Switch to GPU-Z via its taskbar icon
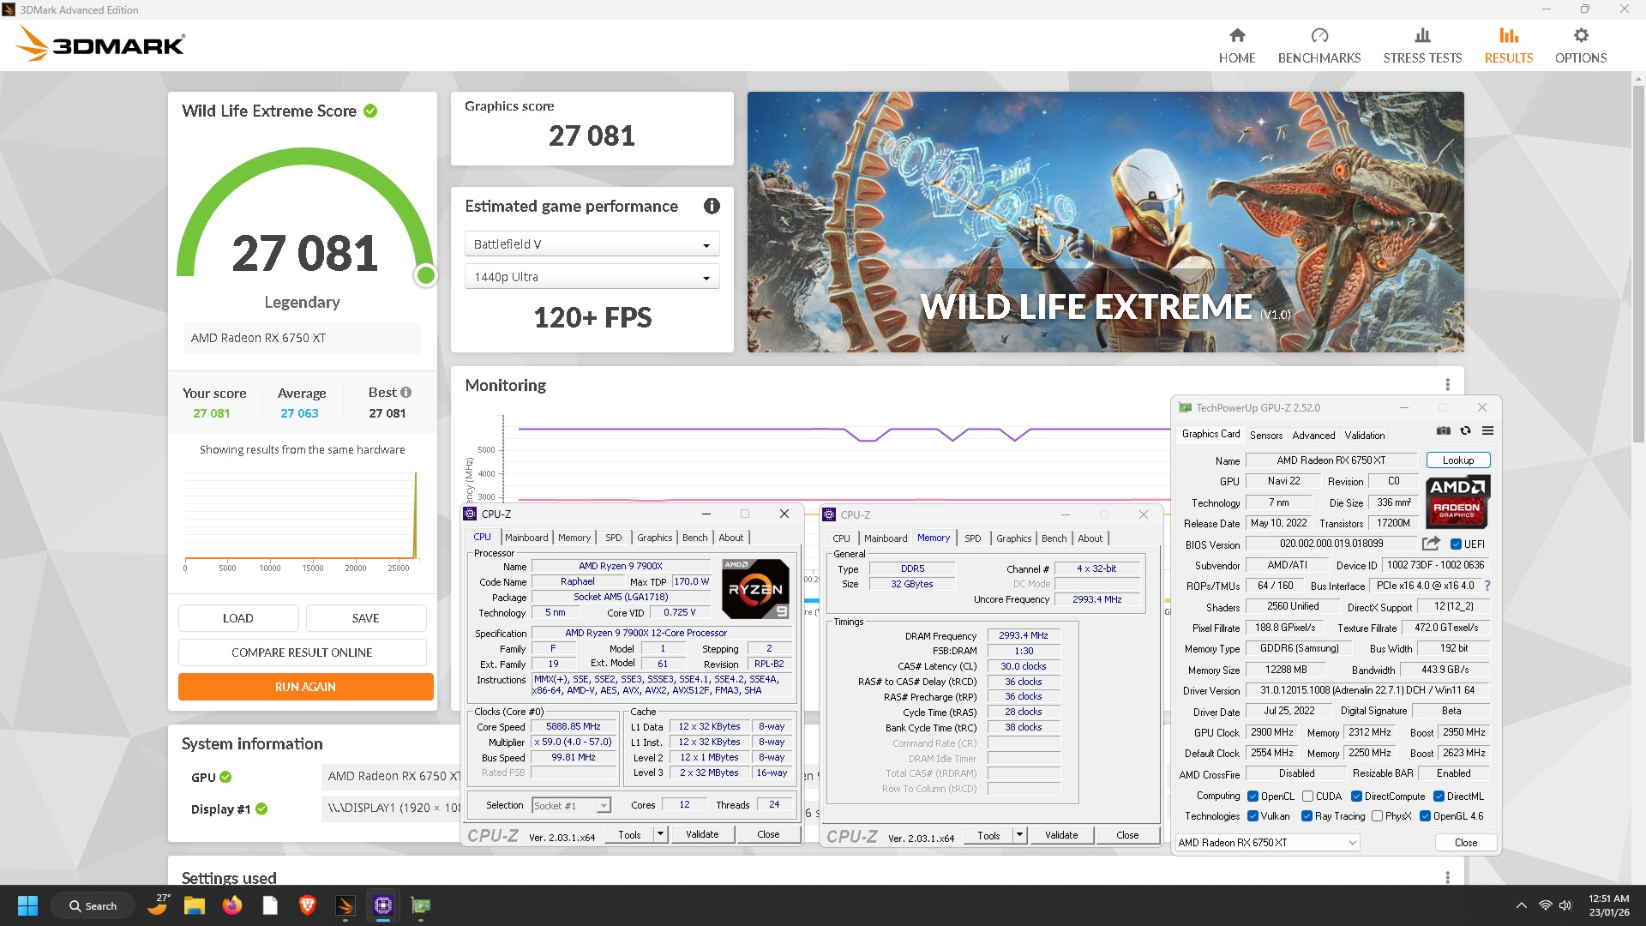Image resolution: width=1646 pixels, height=926 pixels. [x=421, y=905]
